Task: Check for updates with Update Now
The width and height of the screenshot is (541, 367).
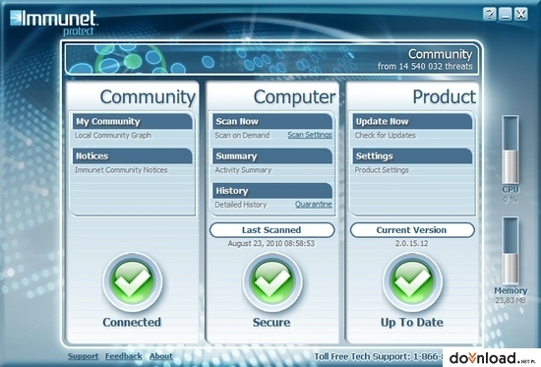Action: click(412, 122)
